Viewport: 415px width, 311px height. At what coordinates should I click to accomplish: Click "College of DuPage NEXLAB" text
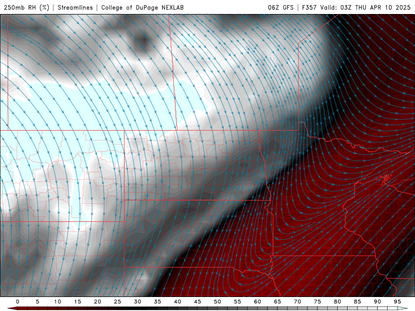pos(142,8)
